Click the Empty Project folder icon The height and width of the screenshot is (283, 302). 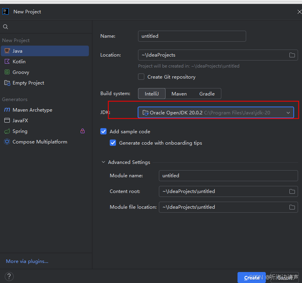[7, 83]
